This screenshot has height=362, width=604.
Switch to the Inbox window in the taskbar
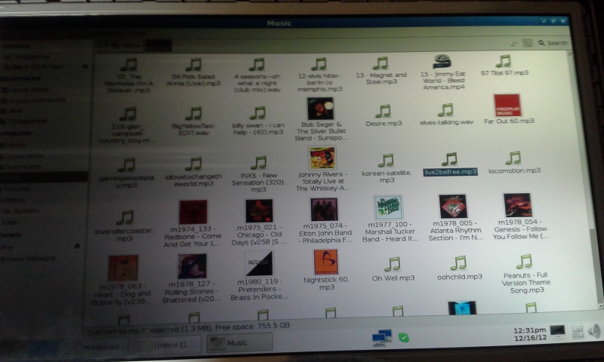(168, 345)
